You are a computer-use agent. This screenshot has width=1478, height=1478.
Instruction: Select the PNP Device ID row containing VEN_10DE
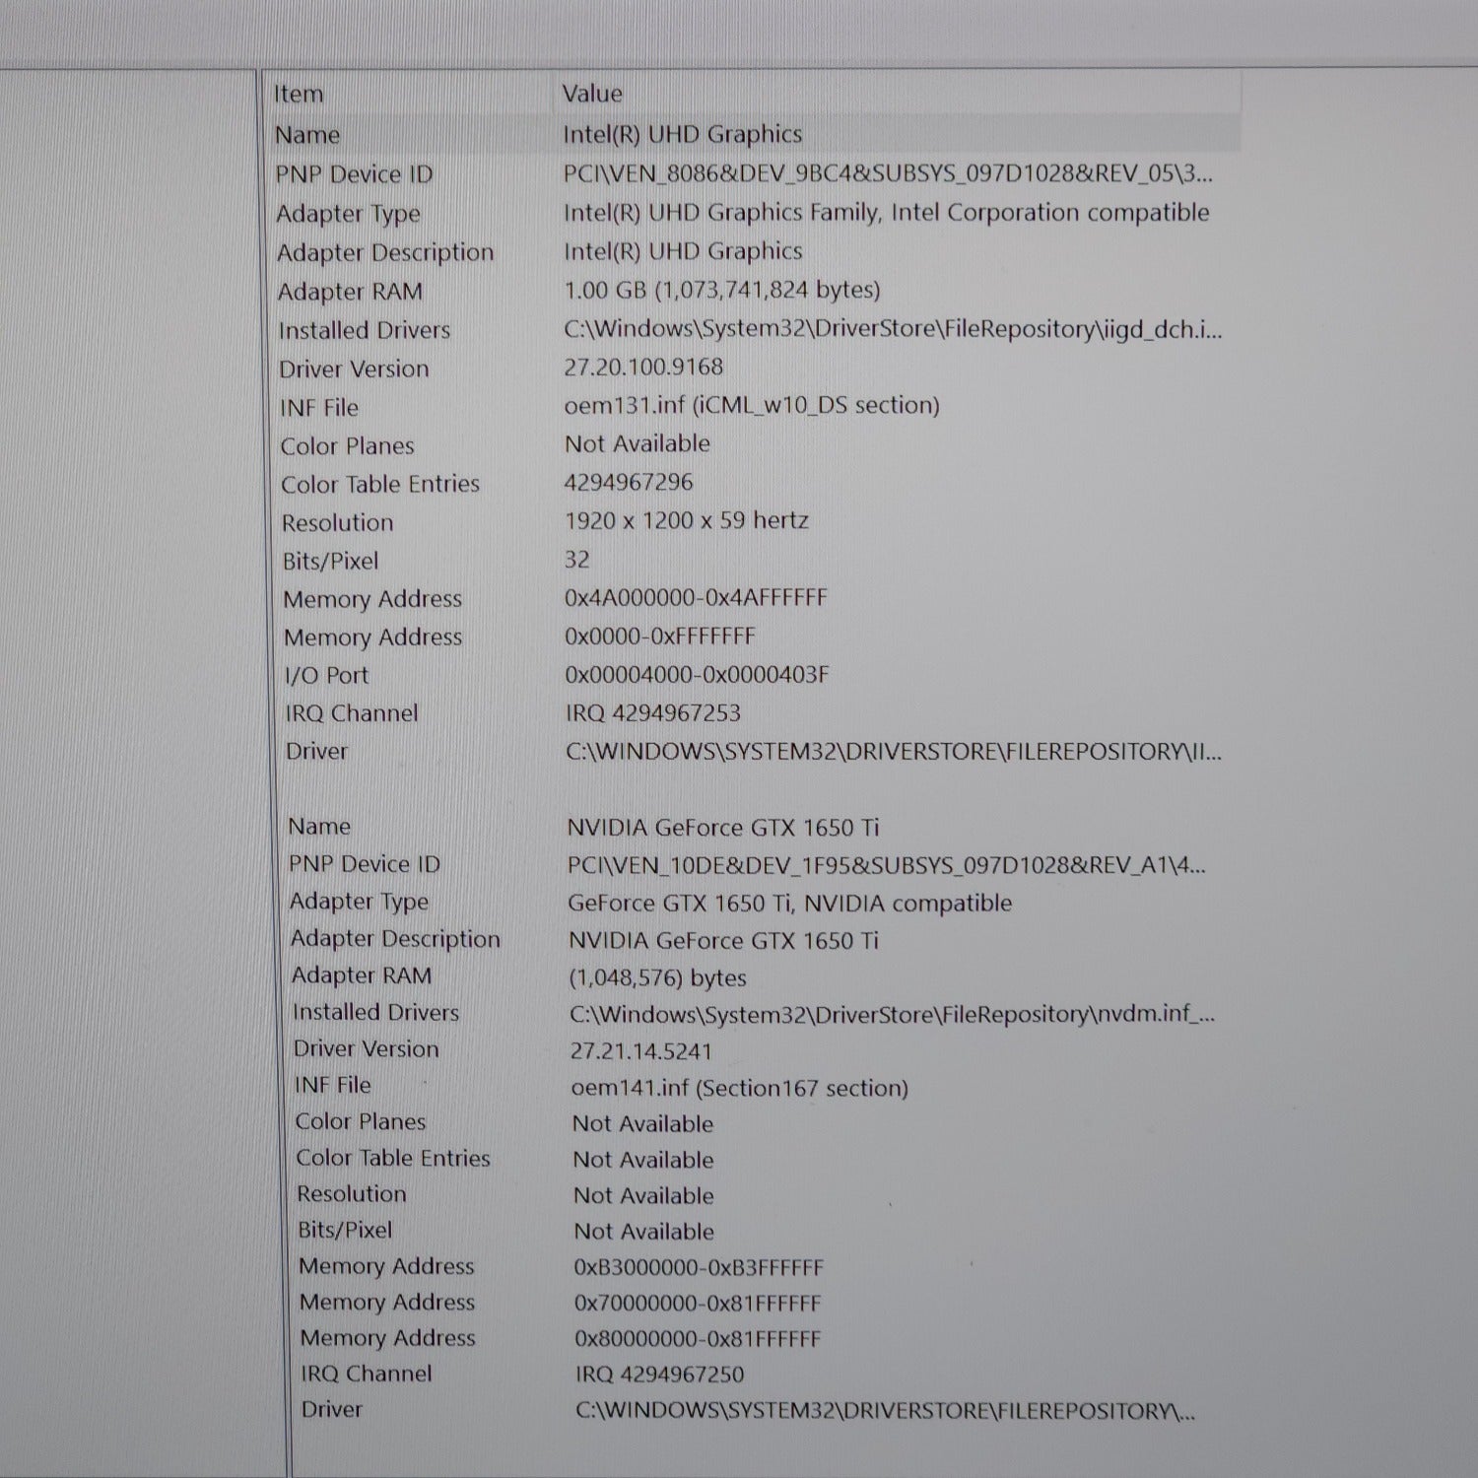point(885,866)
